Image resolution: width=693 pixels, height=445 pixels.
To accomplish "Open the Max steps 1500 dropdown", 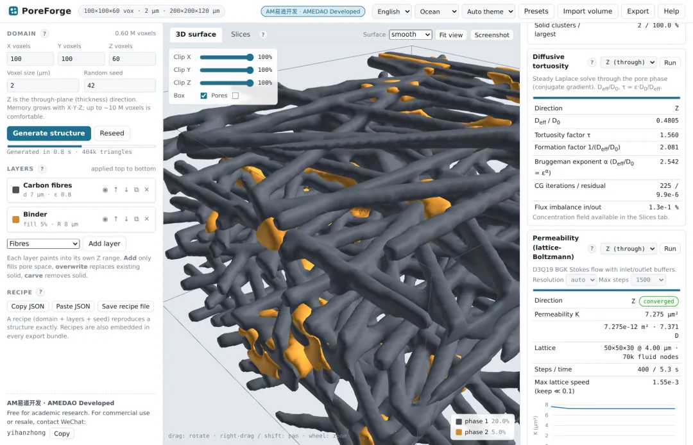I will 648,280.
